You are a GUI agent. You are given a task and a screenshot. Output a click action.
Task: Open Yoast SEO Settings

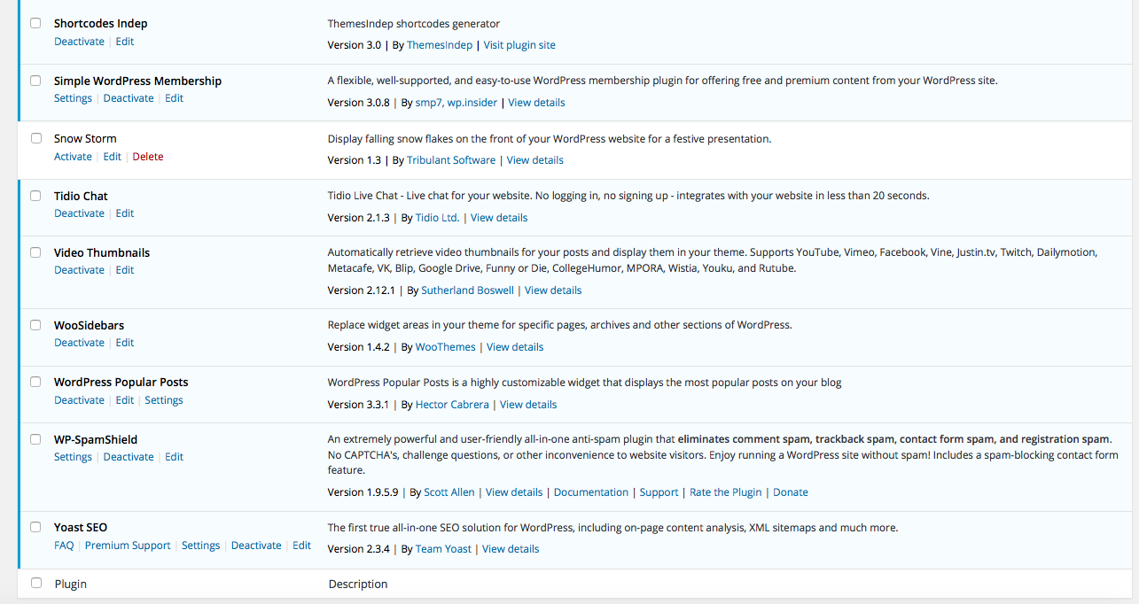tap(200, 546)
